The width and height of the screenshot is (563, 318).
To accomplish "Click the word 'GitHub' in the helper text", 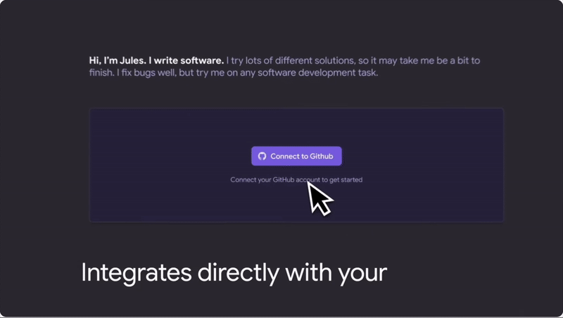I will click(284, 180).
